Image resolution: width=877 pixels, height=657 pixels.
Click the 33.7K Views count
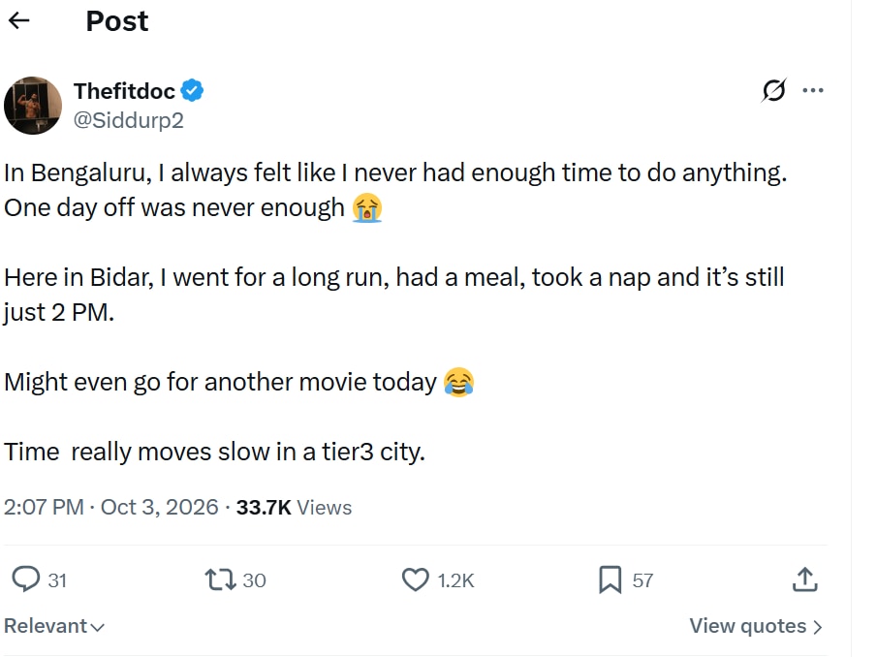294,507
